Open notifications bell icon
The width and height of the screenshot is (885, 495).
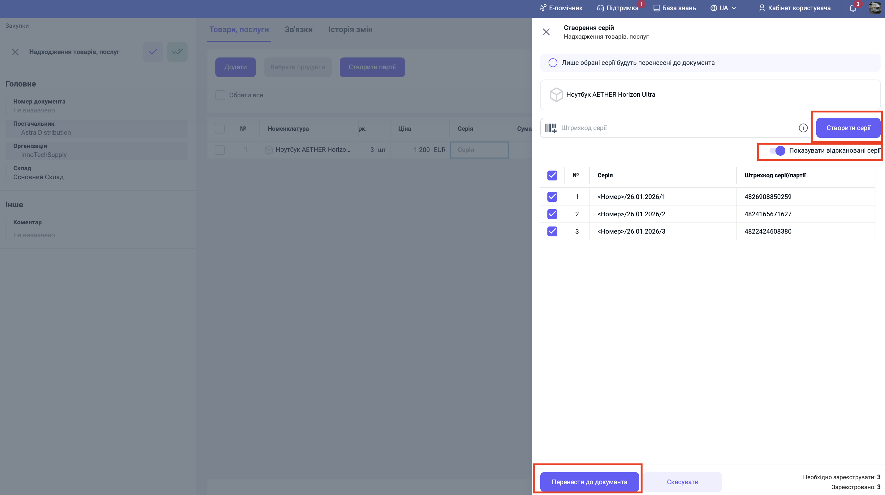(x=853, y=8)
